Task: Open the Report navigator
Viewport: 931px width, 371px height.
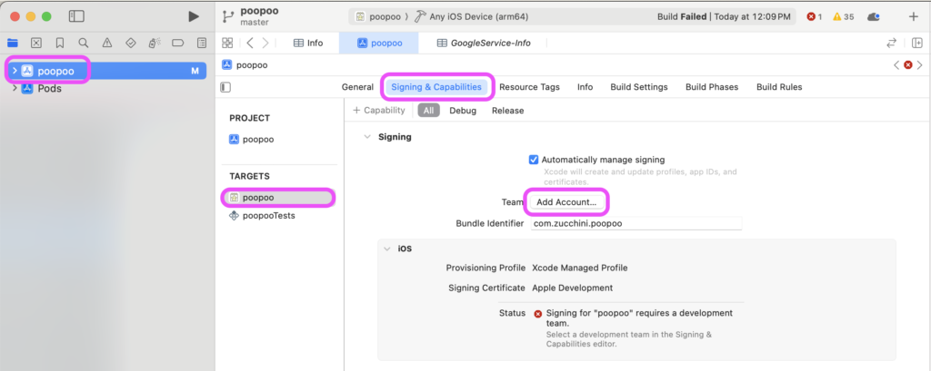Action: click(202, 43)
